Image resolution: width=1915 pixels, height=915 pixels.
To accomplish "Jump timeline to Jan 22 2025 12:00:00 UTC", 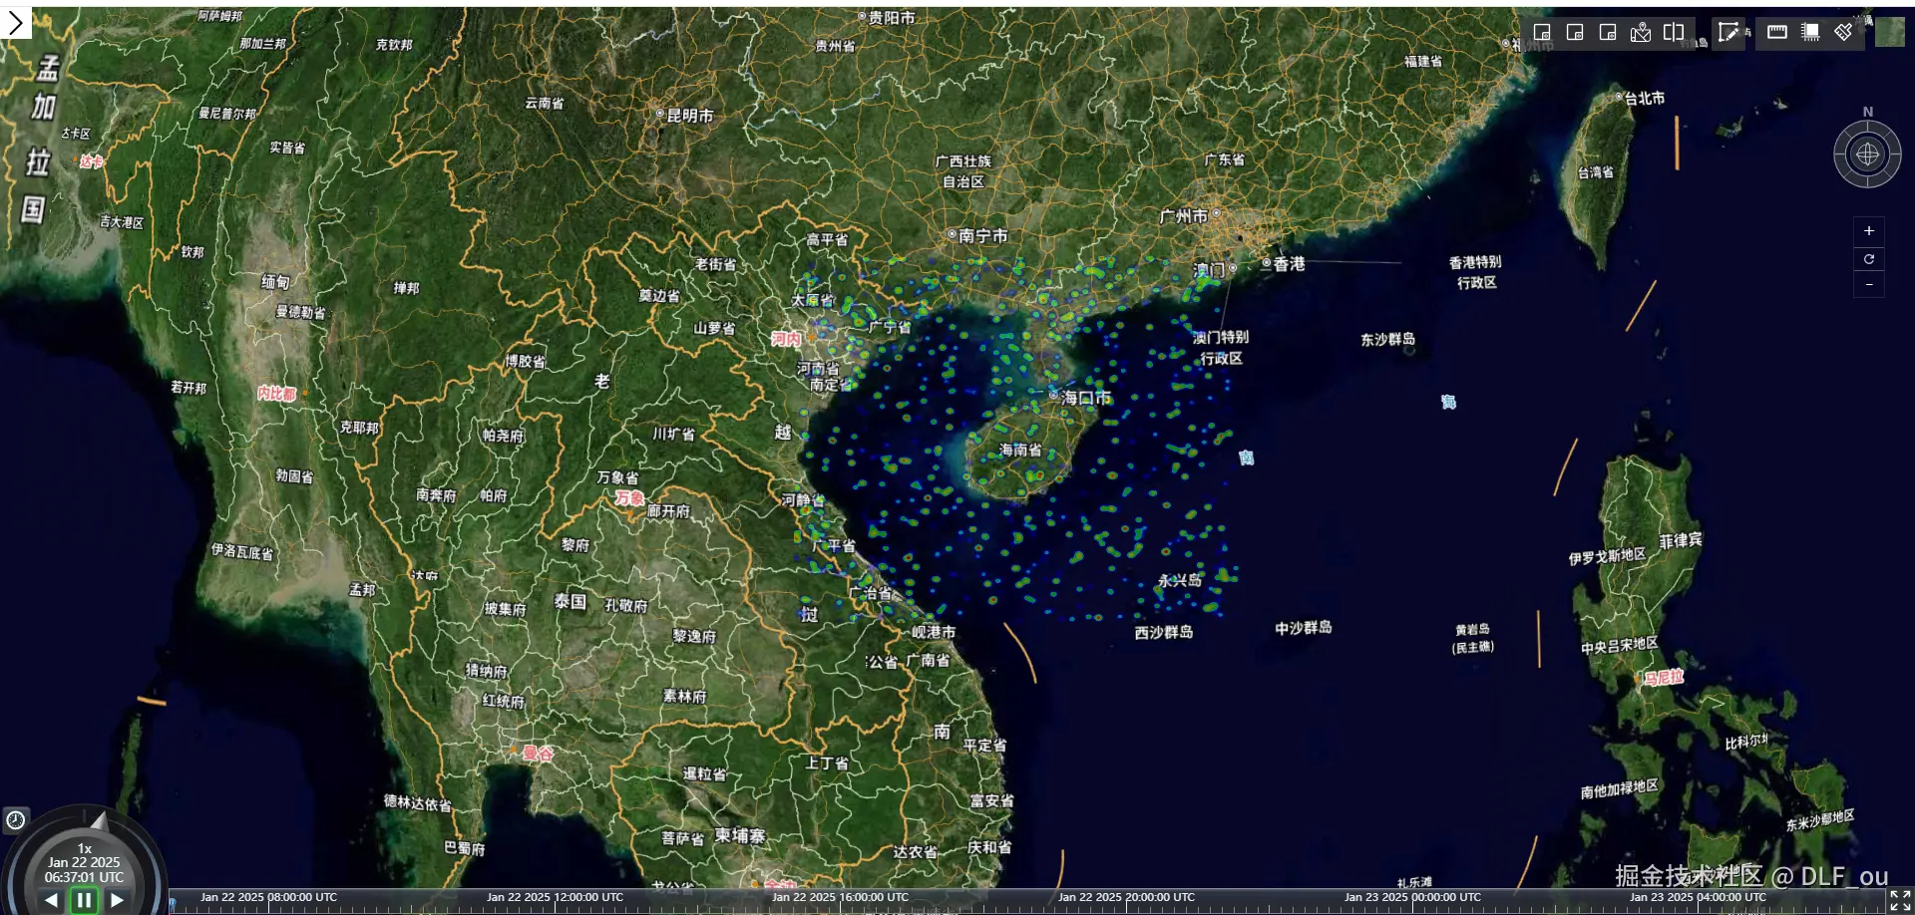I will pyautogui.click(x=555, y=897).
